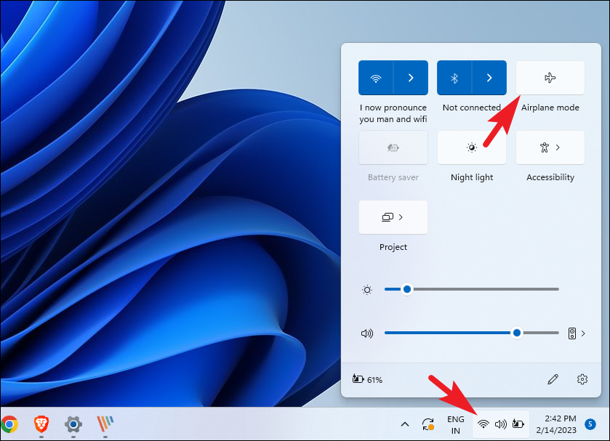610x441 pixels.
Task: Open the Accessibility options tile
Action: [x=550, y=147]
